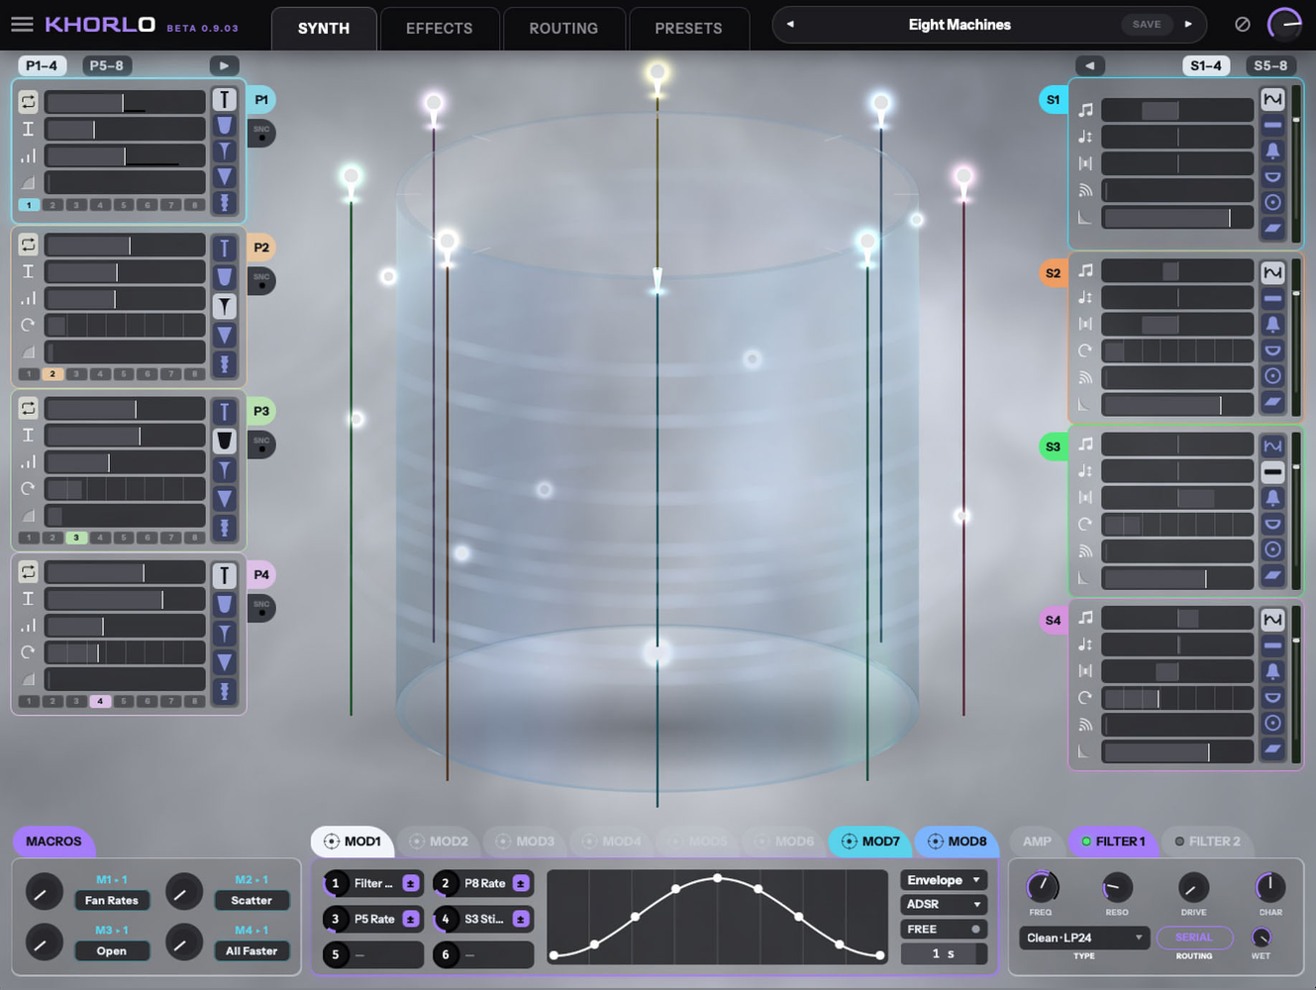Toggle the loop icon in the P1 panel
The image size is (1316, 990).
[28, 102]
